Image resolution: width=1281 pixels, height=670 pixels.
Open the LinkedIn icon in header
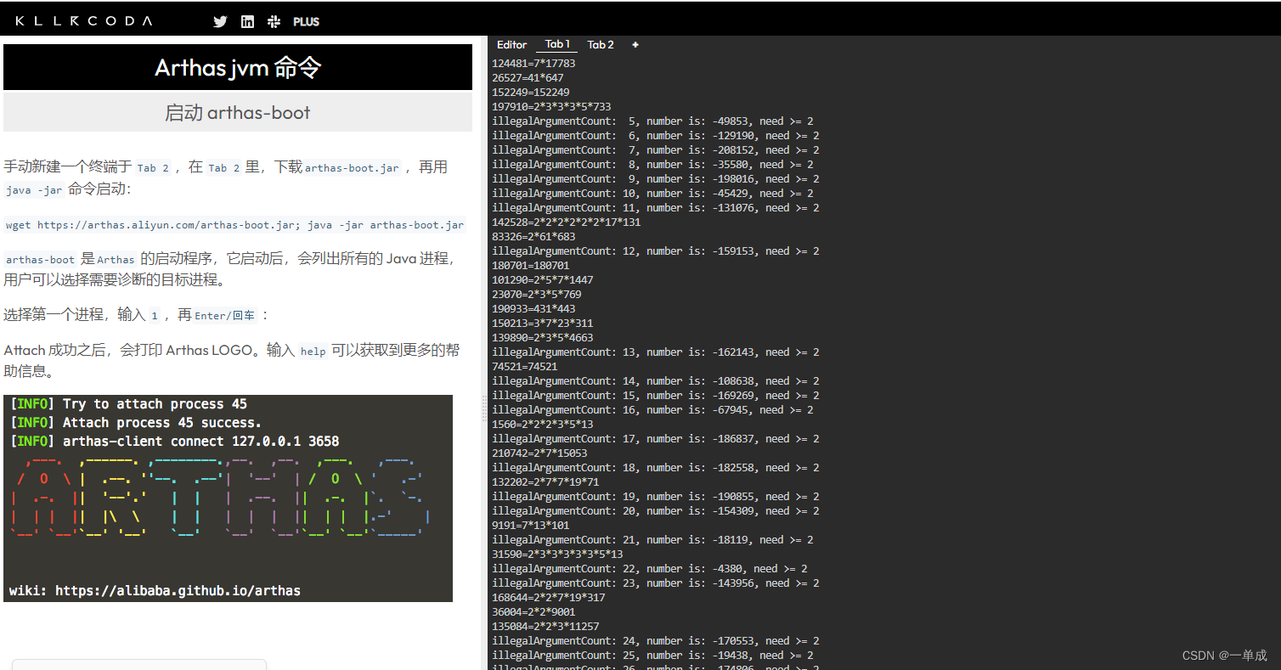coord(247,22)
